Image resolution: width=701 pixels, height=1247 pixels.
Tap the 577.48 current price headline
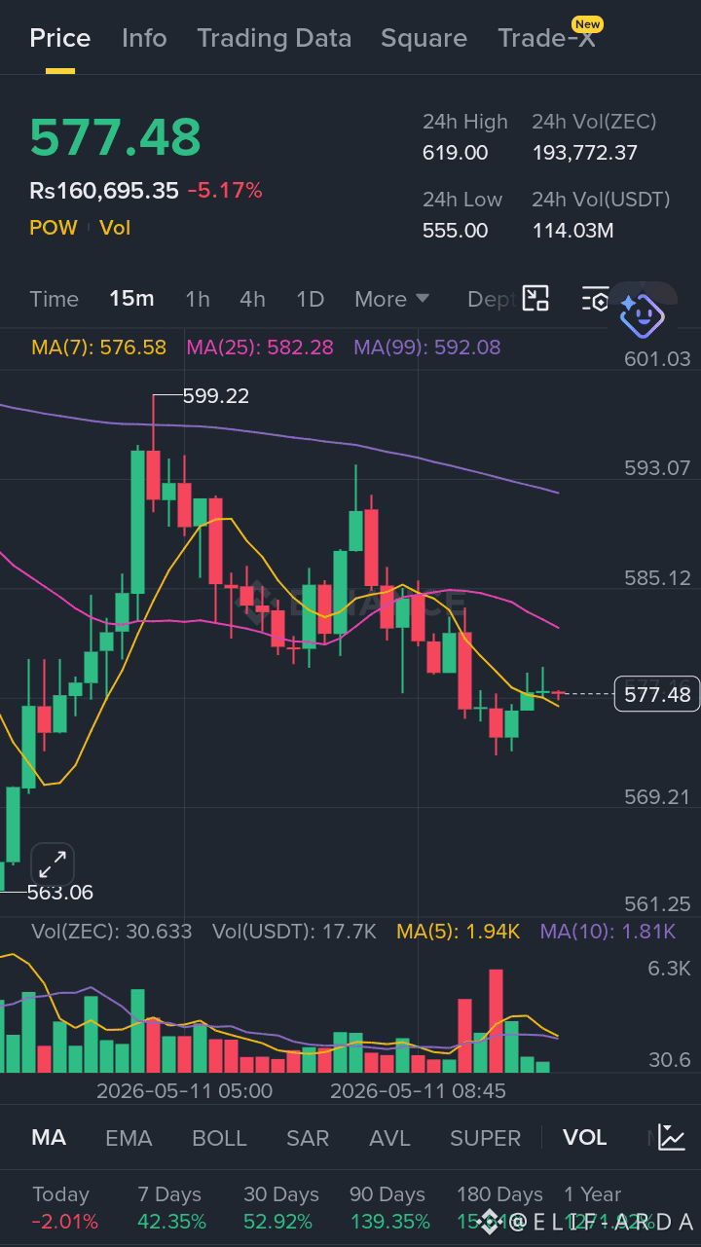115,137
